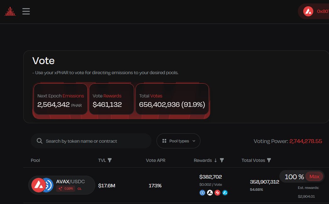Click the light blue reward token icon
329x204 pixels.
click(x=225, y=193)
